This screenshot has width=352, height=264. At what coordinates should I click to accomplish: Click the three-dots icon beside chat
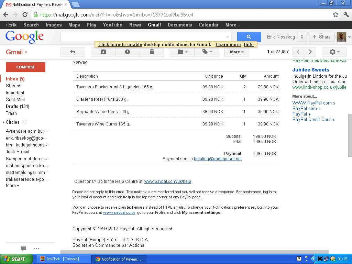[36, 249]
